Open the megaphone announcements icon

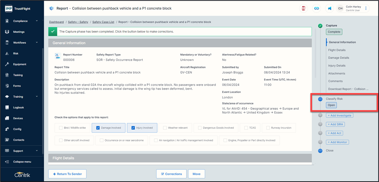330,8
